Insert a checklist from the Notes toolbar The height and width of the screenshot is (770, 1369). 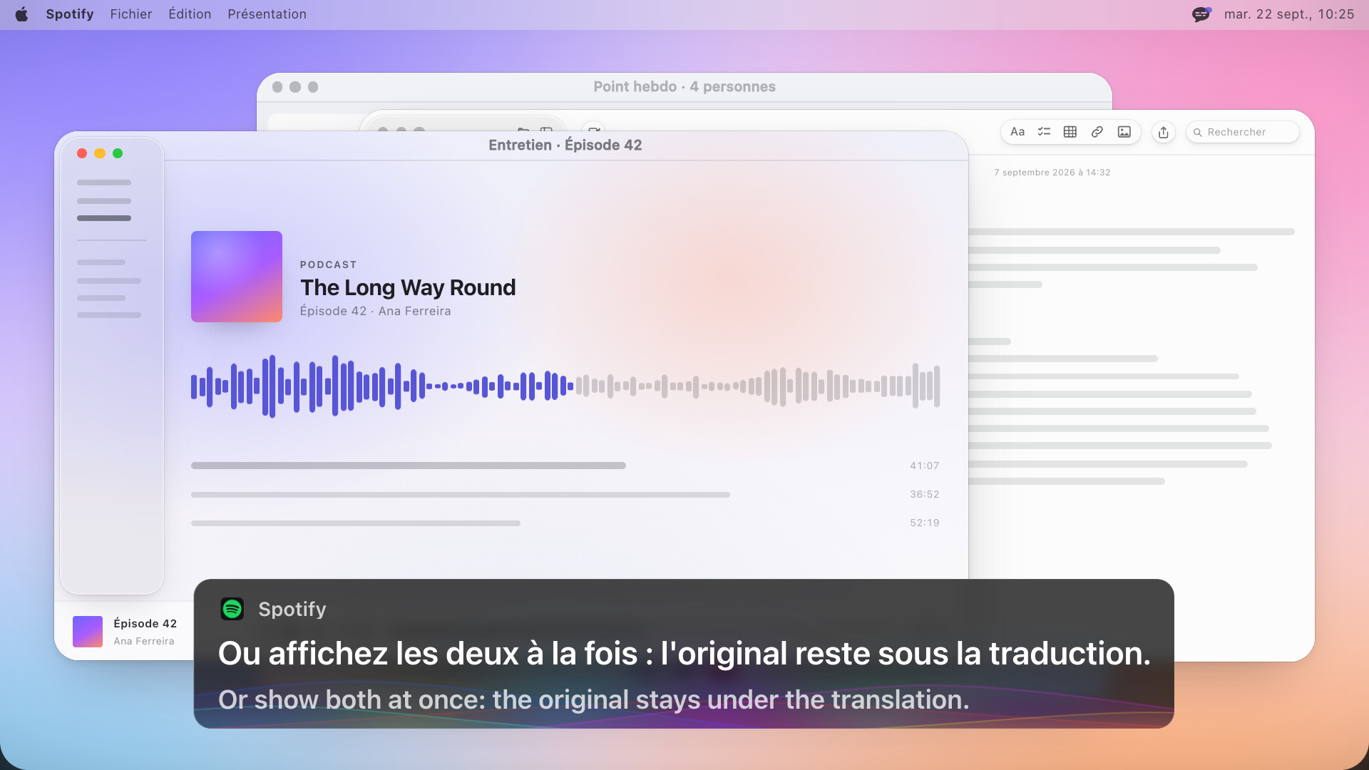(x=1044, y=132)
